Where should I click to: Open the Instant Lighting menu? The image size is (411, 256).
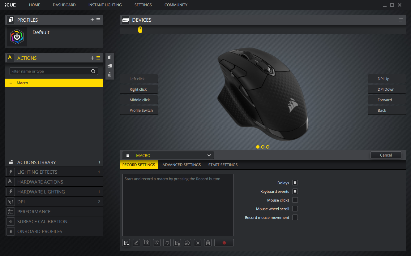[105, 5]
